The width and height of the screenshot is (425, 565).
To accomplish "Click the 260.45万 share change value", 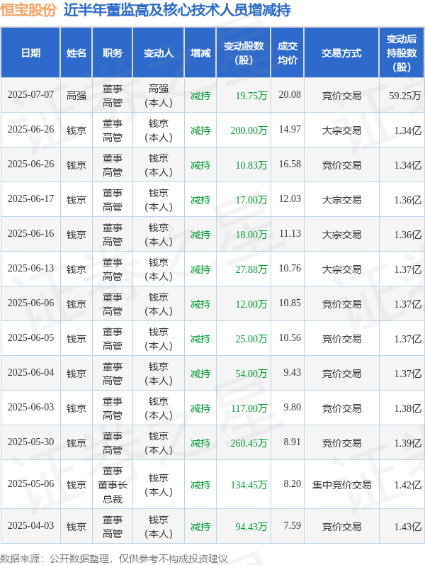I will [x=249, y=443].
